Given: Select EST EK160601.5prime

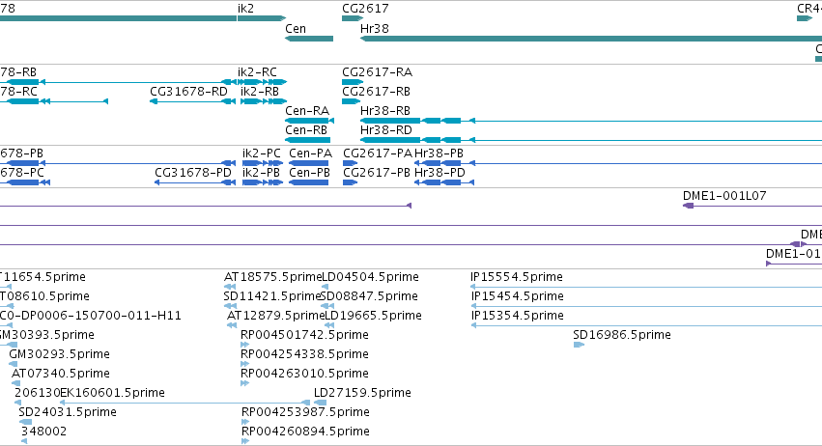Looking at the screenshot, I should tap(112, 393).
